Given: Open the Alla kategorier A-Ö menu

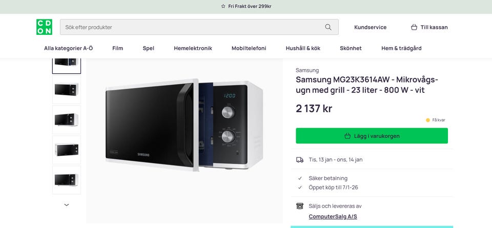Looking at the screenshot, I should (x=69, y=48).
